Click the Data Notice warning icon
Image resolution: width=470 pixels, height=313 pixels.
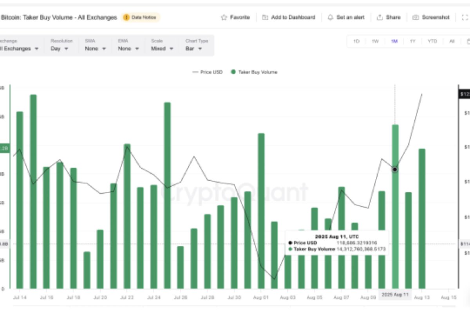tap(126, 17)
